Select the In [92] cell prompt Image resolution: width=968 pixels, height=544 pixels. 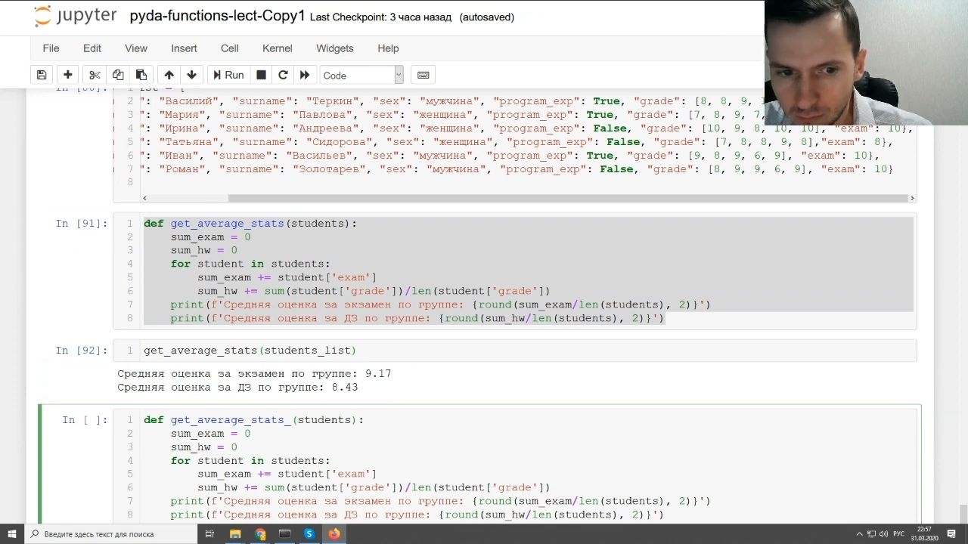pyautogui.click(x=82, y=351)
